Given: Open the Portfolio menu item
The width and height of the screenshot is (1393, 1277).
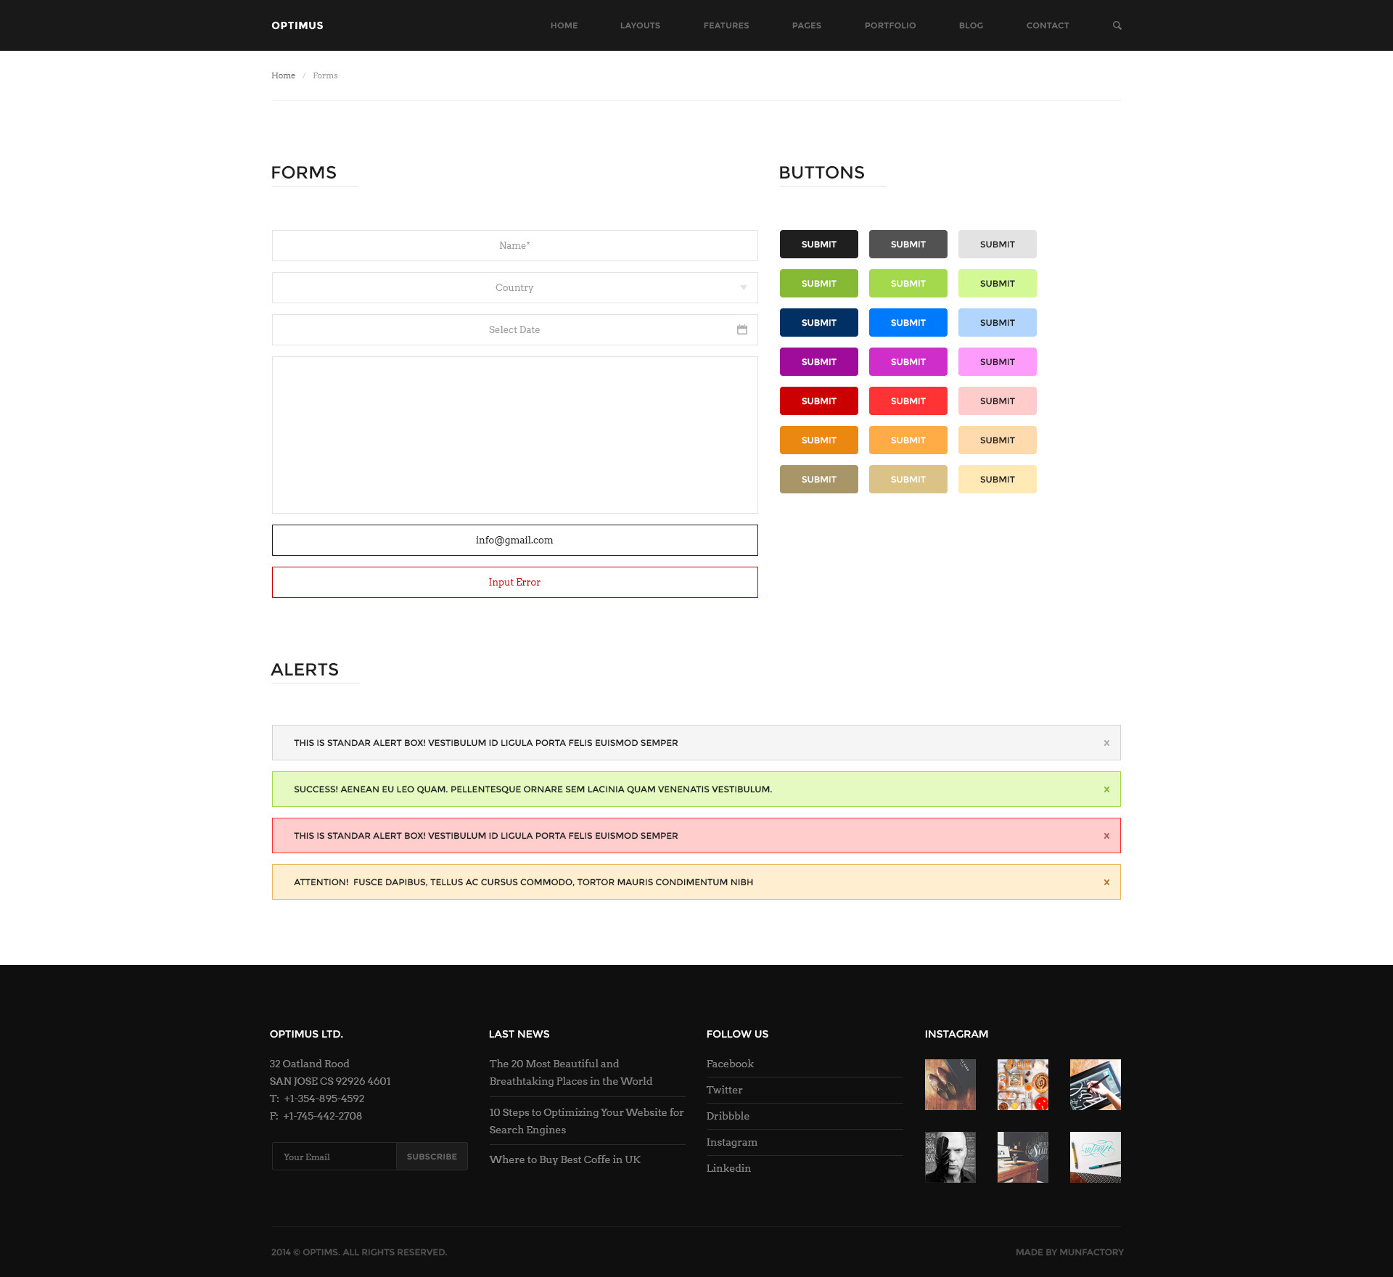Looking at the screenshot, I should coord(889,25).
